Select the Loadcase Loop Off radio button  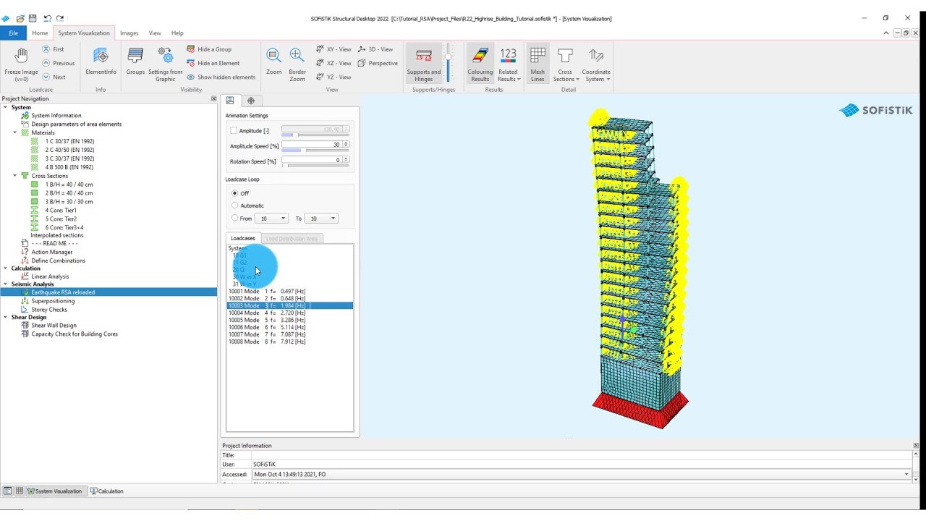coord(234,193)
